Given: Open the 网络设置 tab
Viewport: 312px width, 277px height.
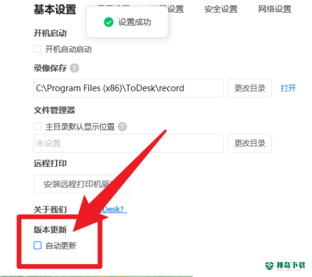Looking at the screenshot, I should pos(275,9).
